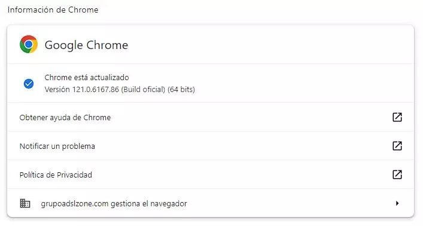Click the Chrome está actualizado status text
The width and height of the screenshot is (423, 226).
[87, 77]
